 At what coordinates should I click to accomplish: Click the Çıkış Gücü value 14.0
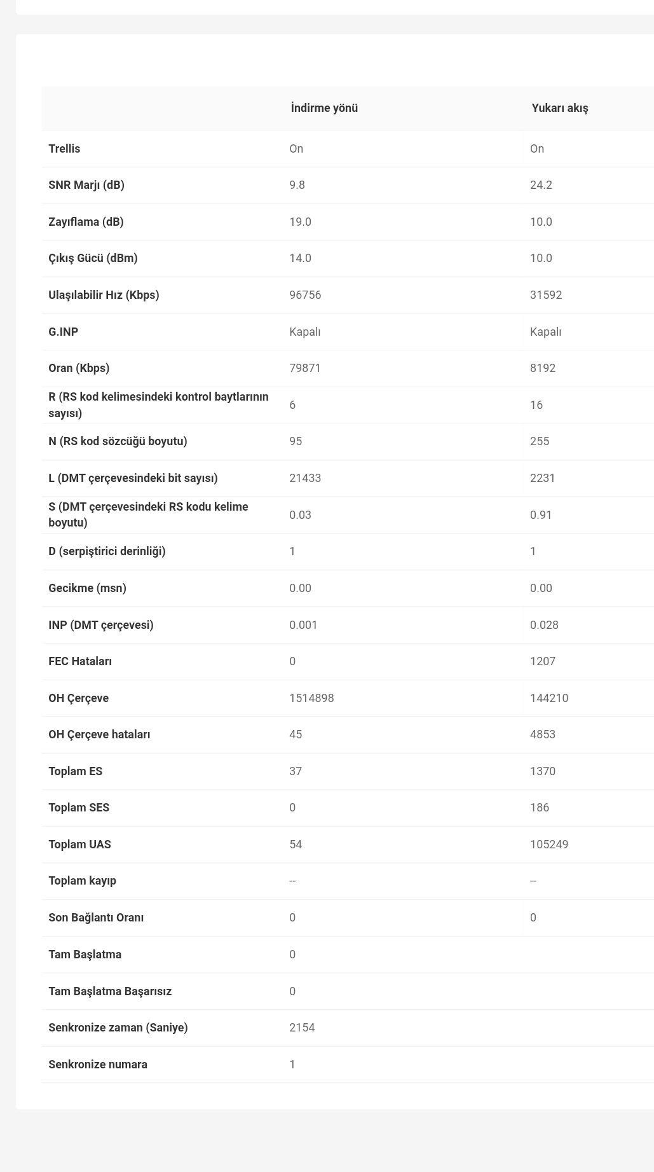(300, 258)
